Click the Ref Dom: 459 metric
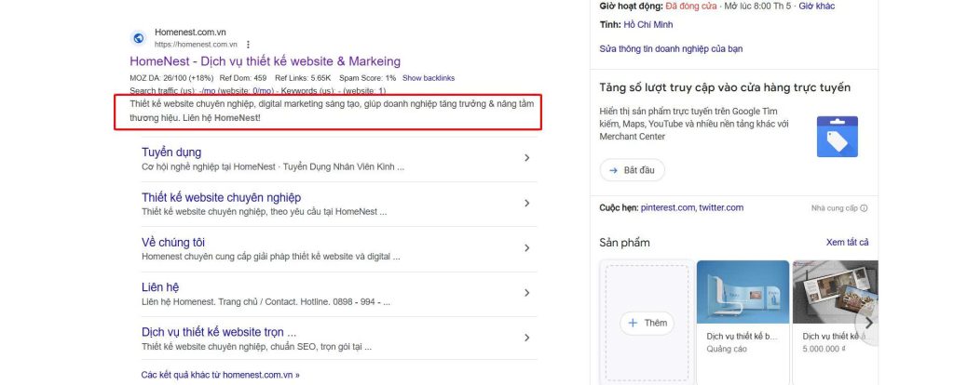This screenshot has height=385, width=954. coord(243,78)
